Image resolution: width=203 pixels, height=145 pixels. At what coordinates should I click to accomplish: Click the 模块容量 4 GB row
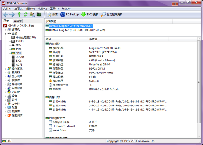pyautogui.click(x=82, y=60)
